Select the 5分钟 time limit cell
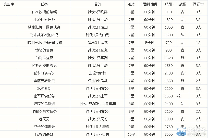 pos(150,43)
